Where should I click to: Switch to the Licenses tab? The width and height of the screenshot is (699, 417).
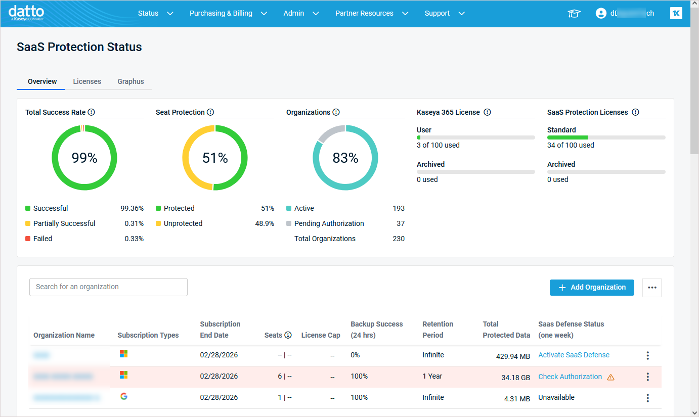point(87,81)
